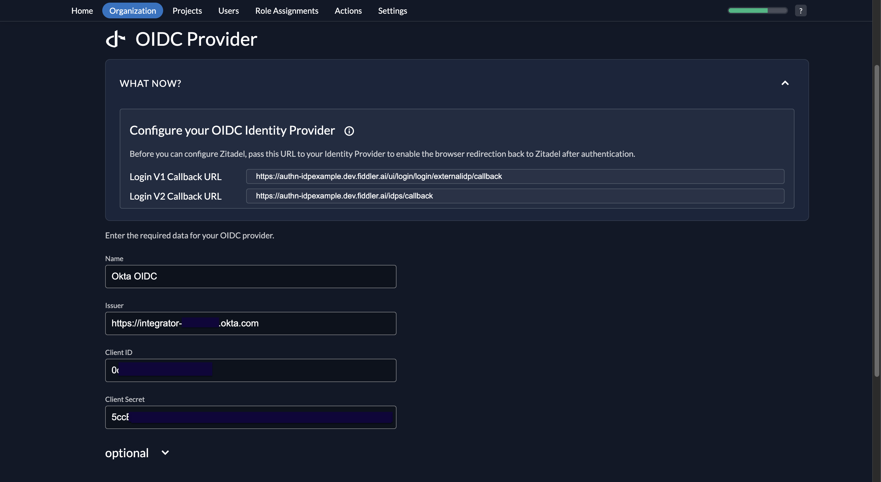Open the Users menu item
Screen dimensions: 881x482
228,10
